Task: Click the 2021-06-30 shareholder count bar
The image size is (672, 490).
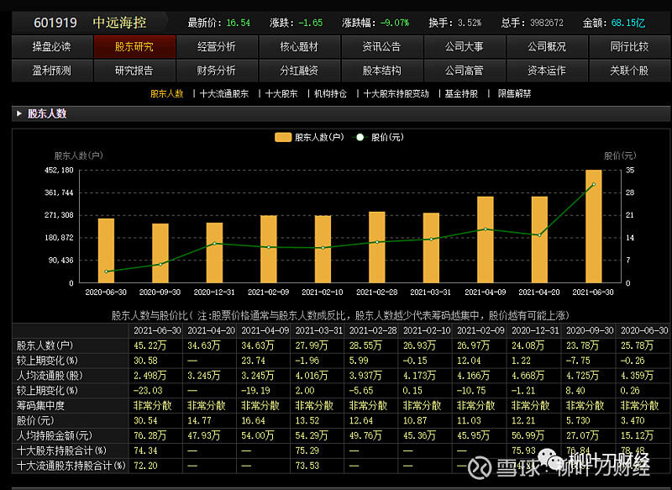Action: click(594, 226)
